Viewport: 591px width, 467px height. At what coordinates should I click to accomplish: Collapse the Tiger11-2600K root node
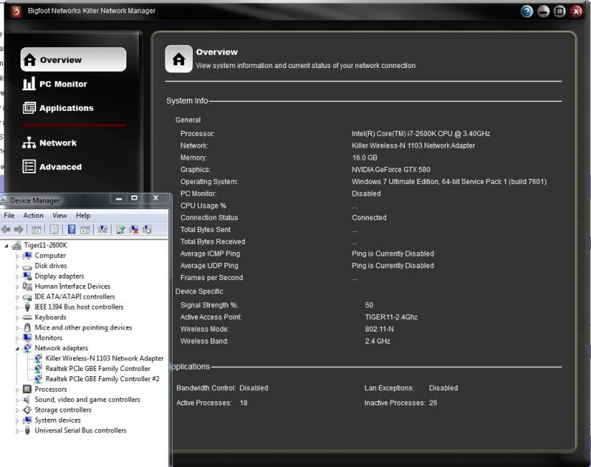(7, 246)
